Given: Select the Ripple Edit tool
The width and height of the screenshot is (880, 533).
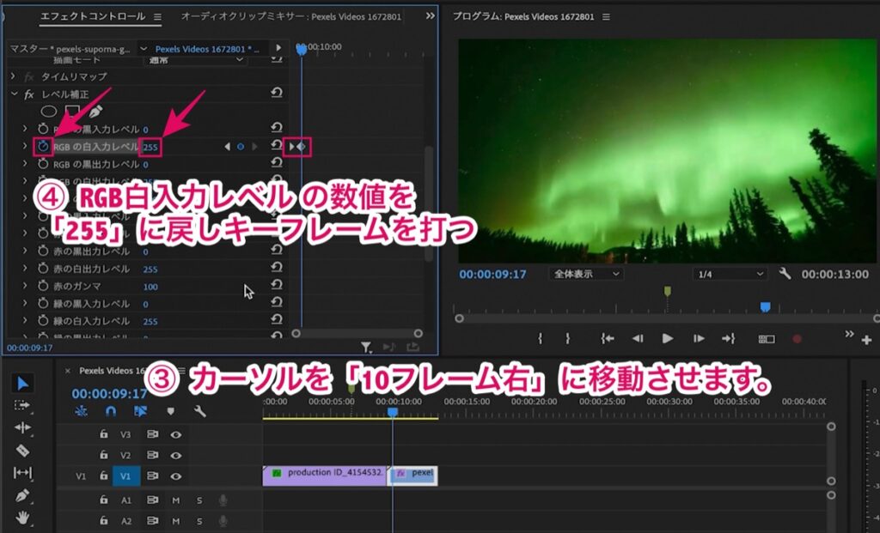Looking at the screenshot, I should click(x=22, y=428).
